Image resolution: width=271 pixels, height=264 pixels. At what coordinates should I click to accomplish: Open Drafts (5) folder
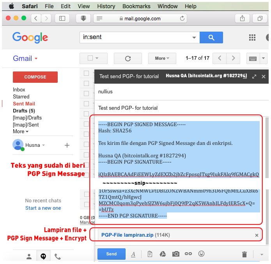pos(24,111)
